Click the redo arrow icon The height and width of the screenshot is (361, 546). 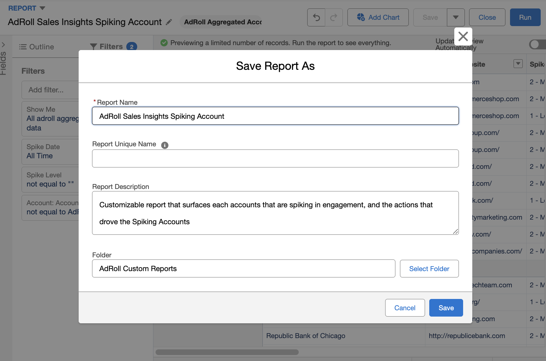(x=334, y=17)
